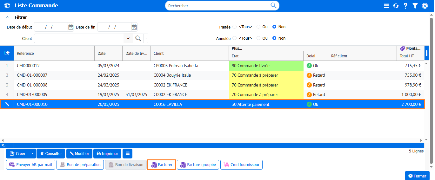Sort by the Référence column header

(25, 54)
